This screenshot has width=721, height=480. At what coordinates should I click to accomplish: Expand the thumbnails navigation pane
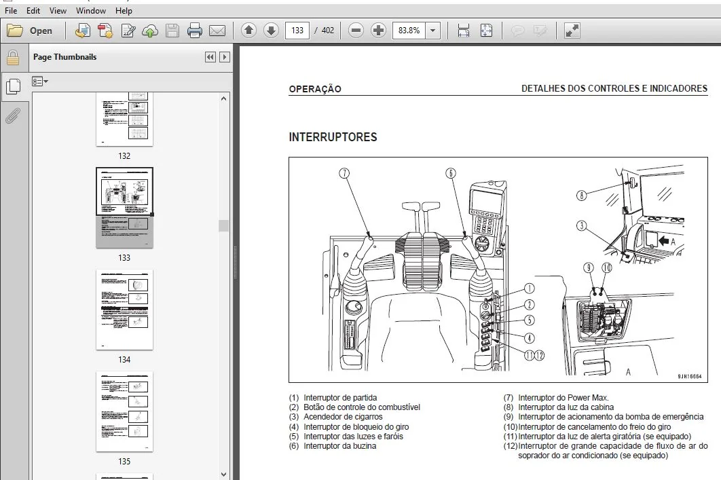tap(225, 57)
